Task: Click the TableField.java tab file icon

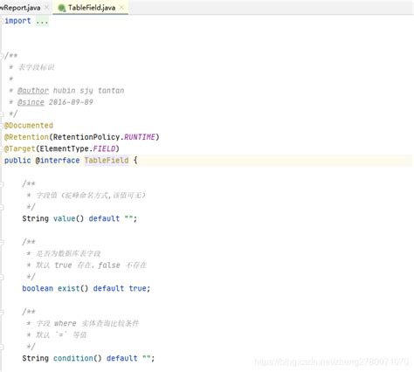Action: click(61, 8)
